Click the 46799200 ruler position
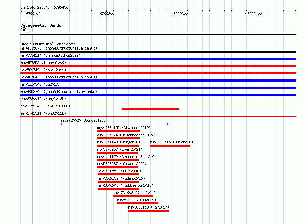Image resolution: width=306 pixels, height=224 pixels. point(106,14)
